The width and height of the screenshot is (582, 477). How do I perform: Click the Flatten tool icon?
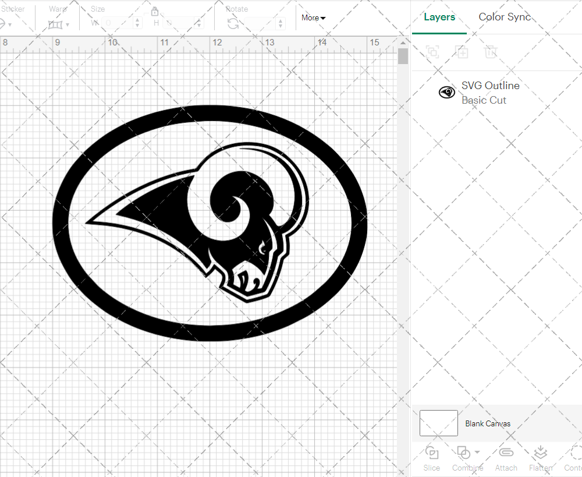(541, 453)
